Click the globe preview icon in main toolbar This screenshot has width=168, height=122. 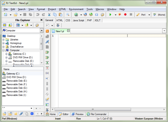[76, 14]
